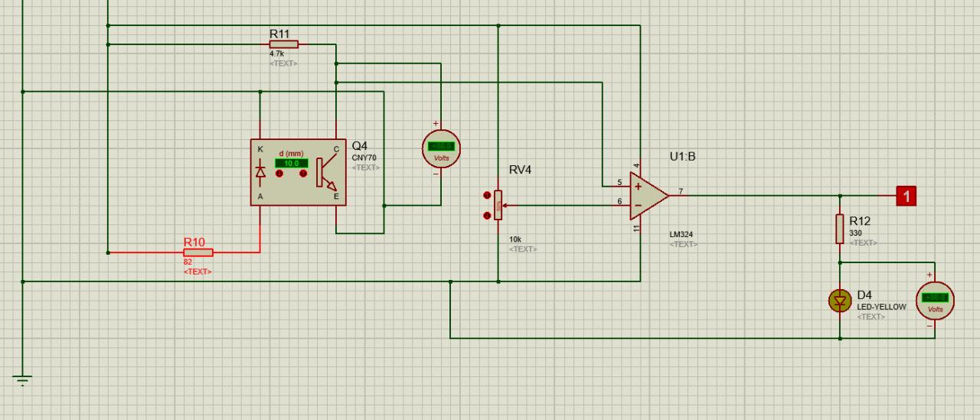Viewport: 980px width, 420px height.
Task: Click the red logic probe labeled 1
Action: (906, 196)
